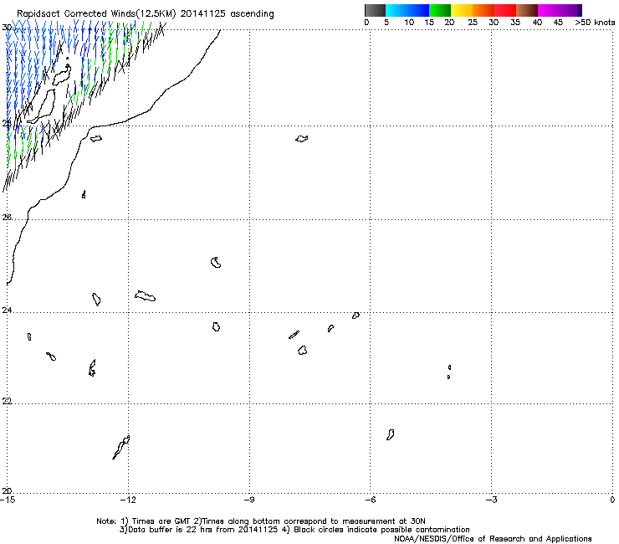Click the dark purple >50 knots swatch
619x544 pixels.
[580, 10]
